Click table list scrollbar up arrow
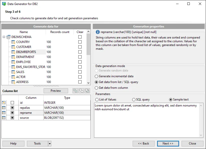206x149 pixels. pyautogui.click(x=89, y=31)
